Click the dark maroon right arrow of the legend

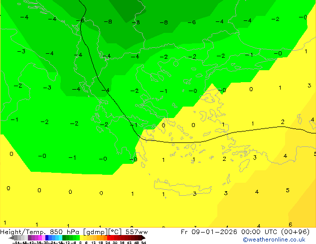144,238
